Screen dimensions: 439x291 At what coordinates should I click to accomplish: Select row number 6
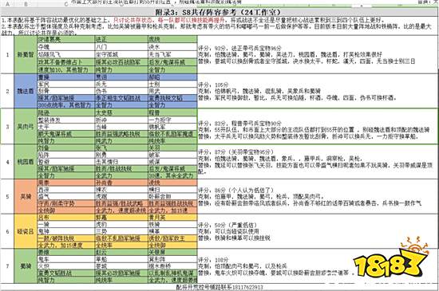click(x=7, y=231)
